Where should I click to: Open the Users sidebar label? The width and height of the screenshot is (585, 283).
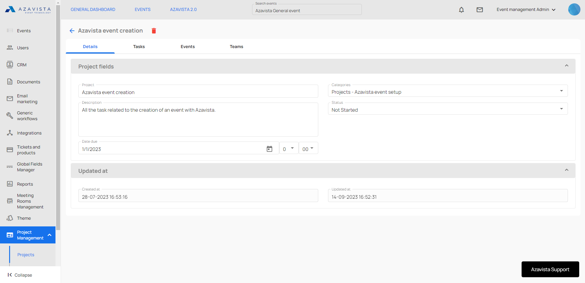pos(23,48)
